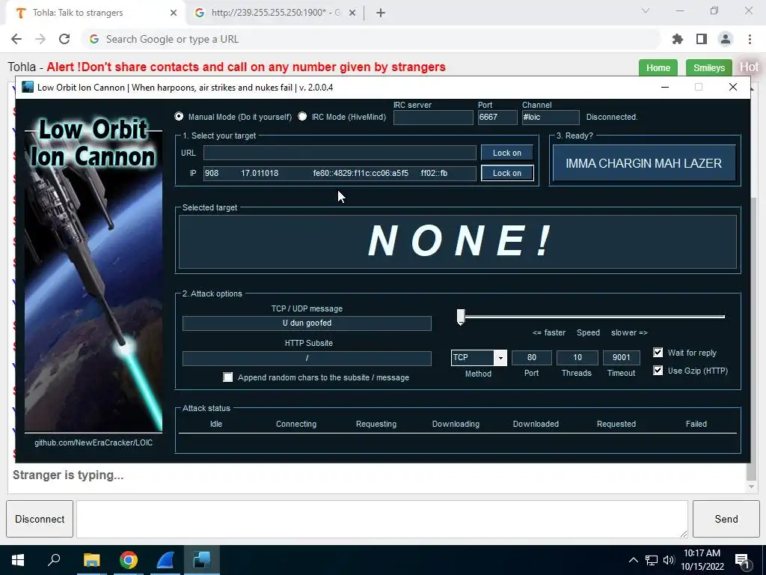This screenshot has width=766, height=575.
Task: Click the IRC port field 6667
Action: (x=497, y=117)
